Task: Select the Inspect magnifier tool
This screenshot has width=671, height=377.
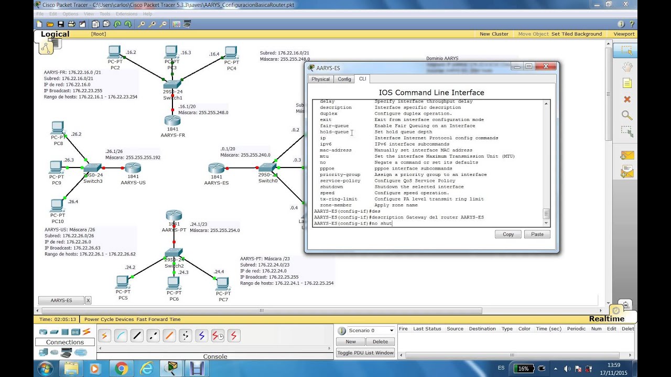Action: coord(626,115)
